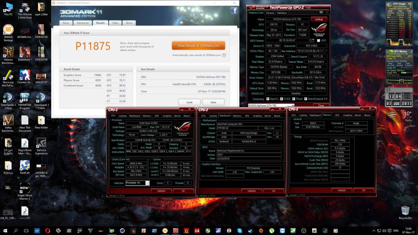
Task: Open the RaidCall desktop shortcut
Action: pos(24,167)
